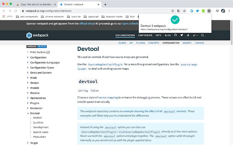Viewport: 233px width, 145px height.
Task: Click the Stack Overflow icon in navbar
Action: click(188, 35)
